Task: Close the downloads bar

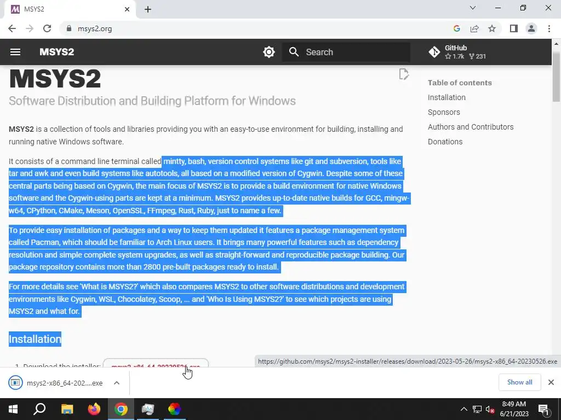Action: [x=551, y=382]
